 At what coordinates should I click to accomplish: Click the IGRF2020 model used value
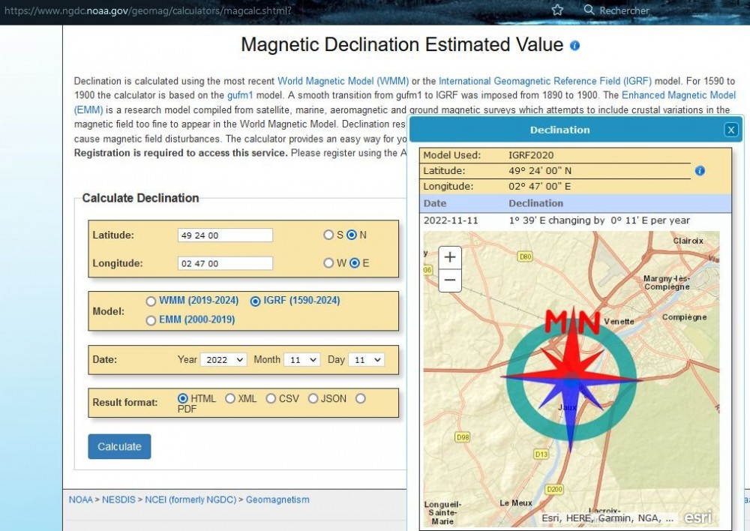pyautogui.click(x=531, y=155)
